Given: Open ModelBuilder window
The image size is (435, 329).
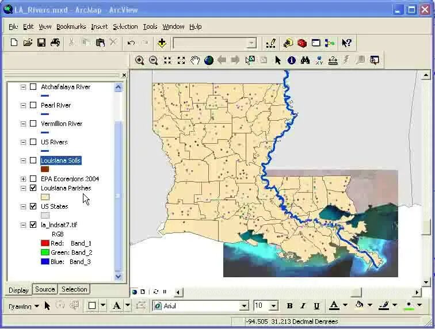Looking at the screenshot, I should [330, 43].
